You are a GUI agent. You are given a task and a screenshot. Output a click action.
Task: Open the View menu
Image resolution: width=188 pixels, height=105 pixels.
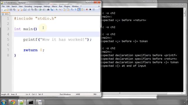[21, 6]
